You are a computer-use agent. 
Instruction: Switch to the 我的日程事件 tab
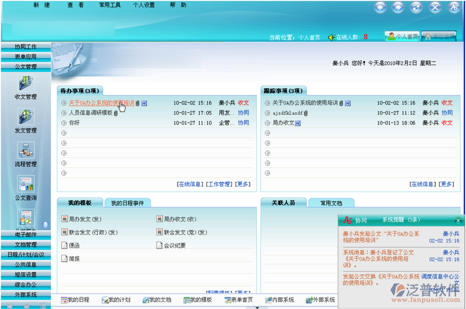point(128,203)
